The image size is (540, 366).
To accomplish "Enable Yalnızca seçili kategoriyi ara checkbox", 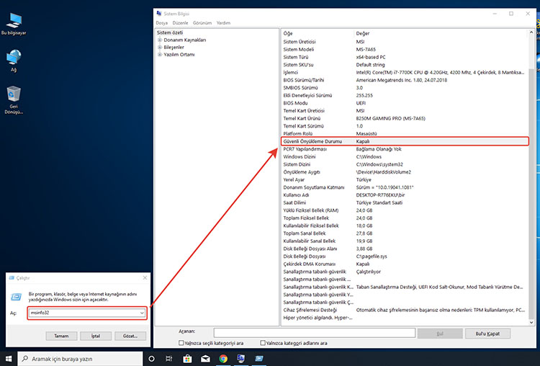I will click(181, 343).
